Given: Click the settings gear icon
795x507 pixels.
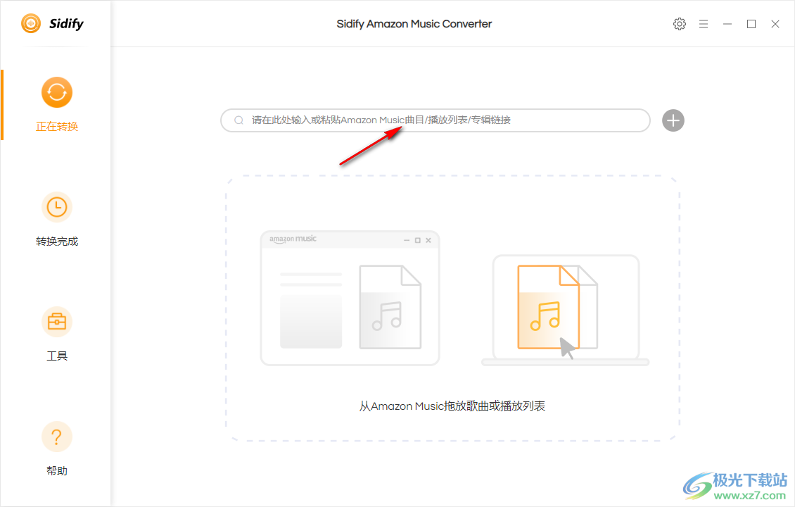Looking at the screenshot, I should pyautogui.click(x=680, y=24).
